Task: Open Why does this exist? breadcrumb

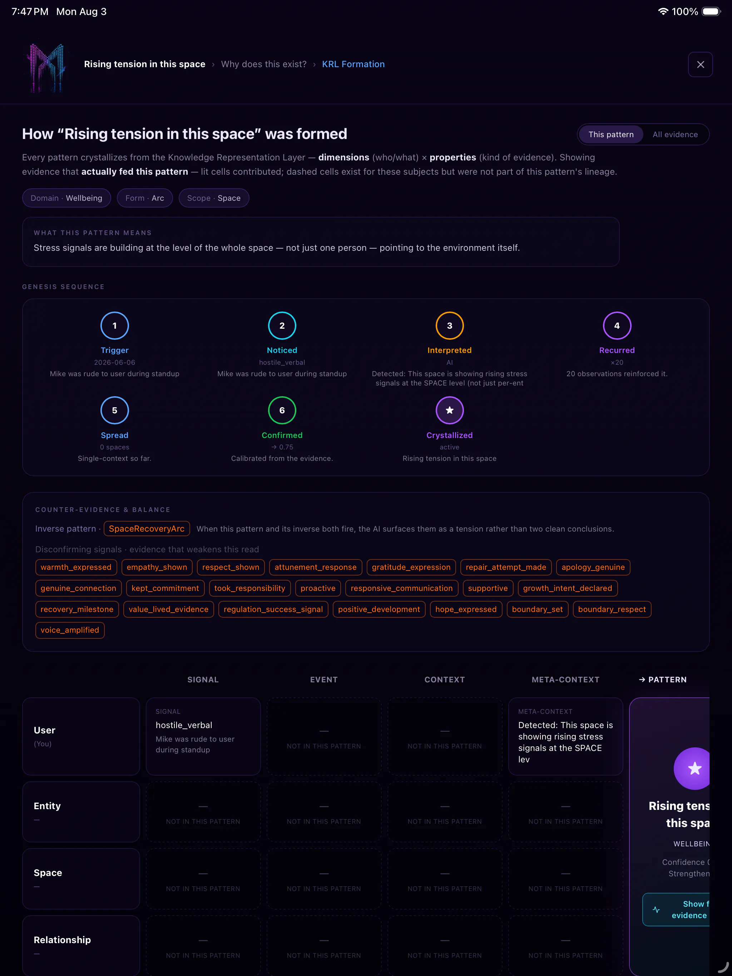Action: coord(263,64)
